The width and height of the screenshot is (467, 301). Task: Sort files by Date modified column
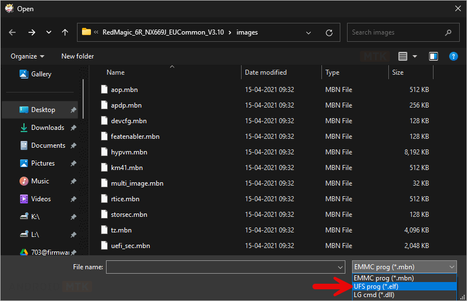(266, 72)
